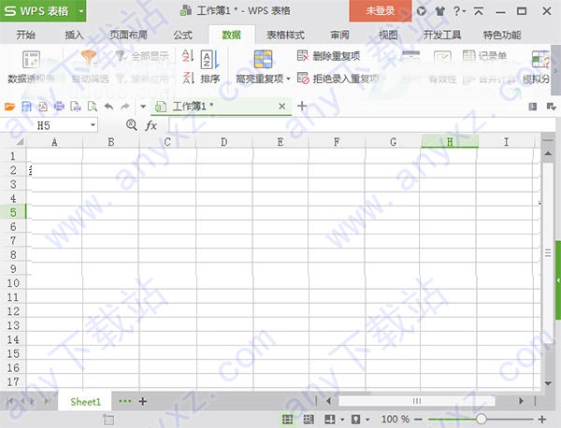Select column A header
The width and height of the screenshot is (561, 428).
54,142
